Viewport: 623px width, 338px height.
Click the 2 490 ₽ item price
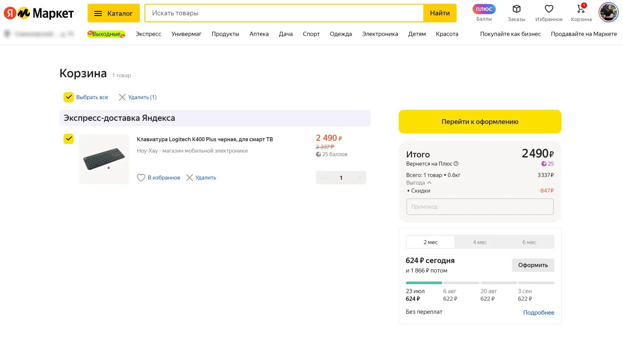[x=329, y=138]
